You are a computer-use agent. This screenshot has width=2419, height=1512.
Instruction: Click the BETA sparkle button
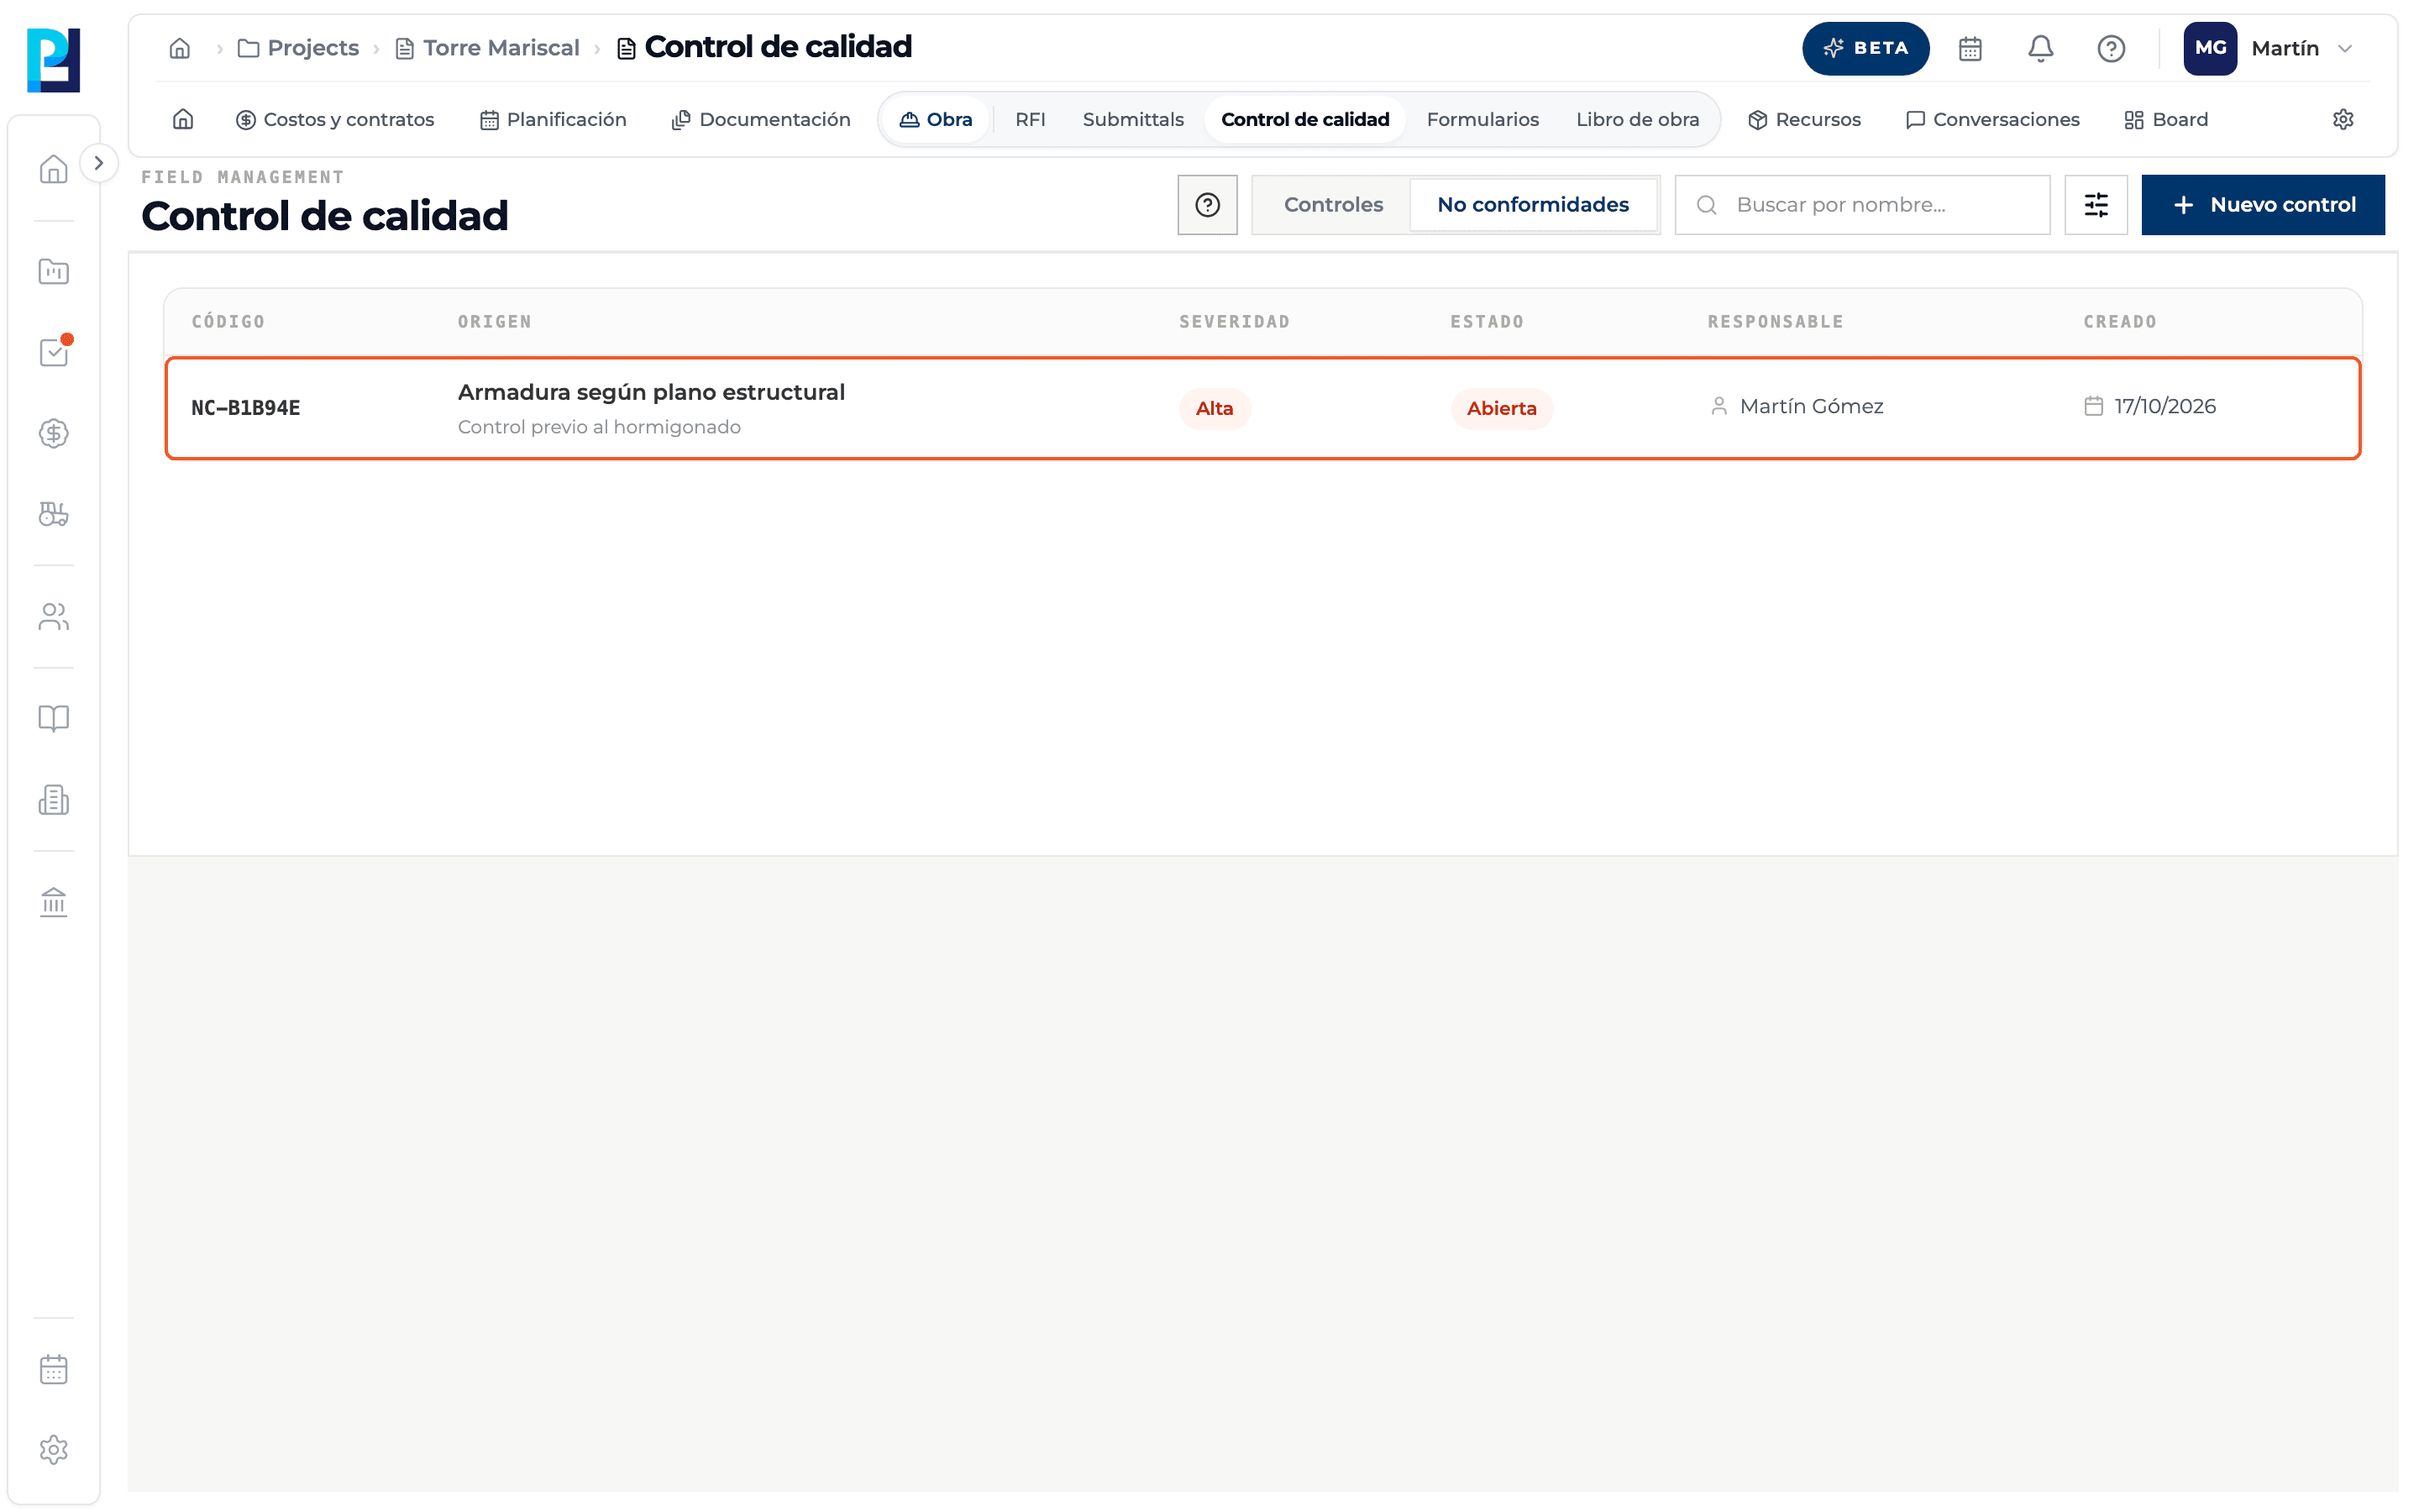click(1865, 48)
